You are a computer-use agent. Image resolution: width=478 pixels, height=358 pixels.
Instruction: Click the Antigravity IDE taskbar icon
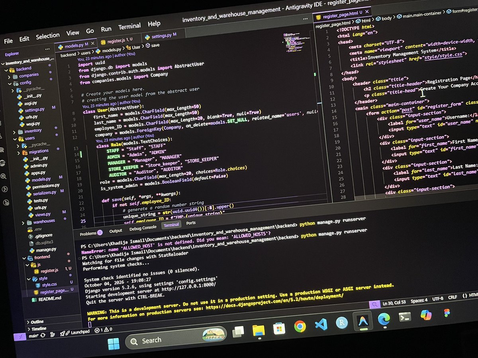pyautogui.click(x=363, y=321)
